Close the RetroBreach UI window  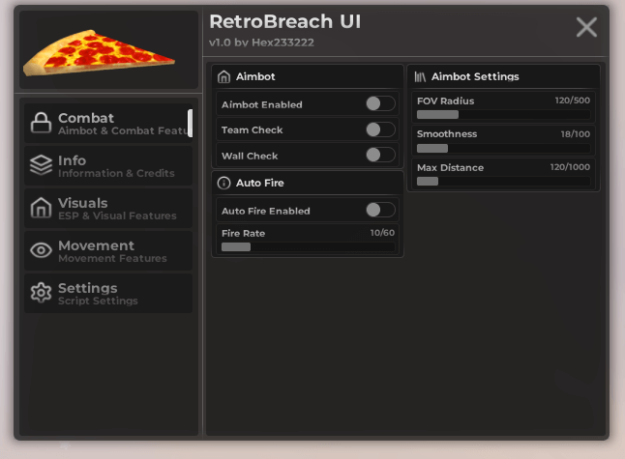coord(586,27)
